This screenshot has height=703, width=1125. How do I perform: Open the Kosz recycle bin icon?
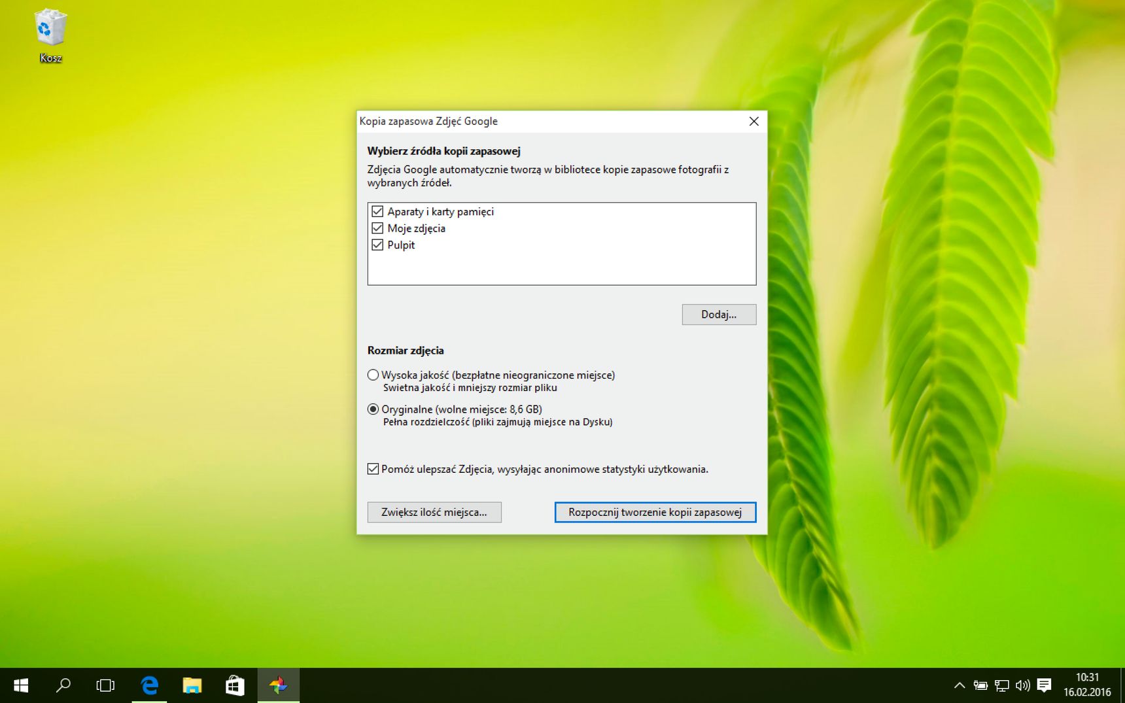click(50, 36)
